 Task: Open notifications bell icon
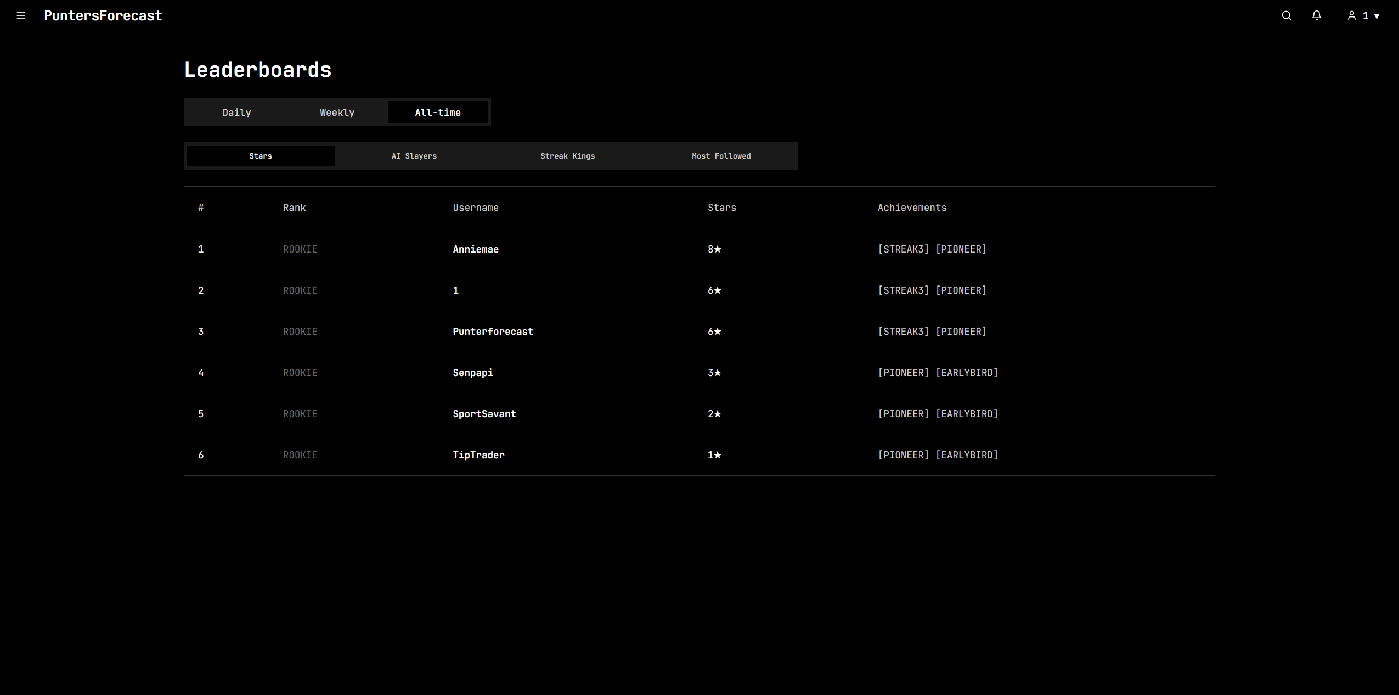(x=1316, y=15)
